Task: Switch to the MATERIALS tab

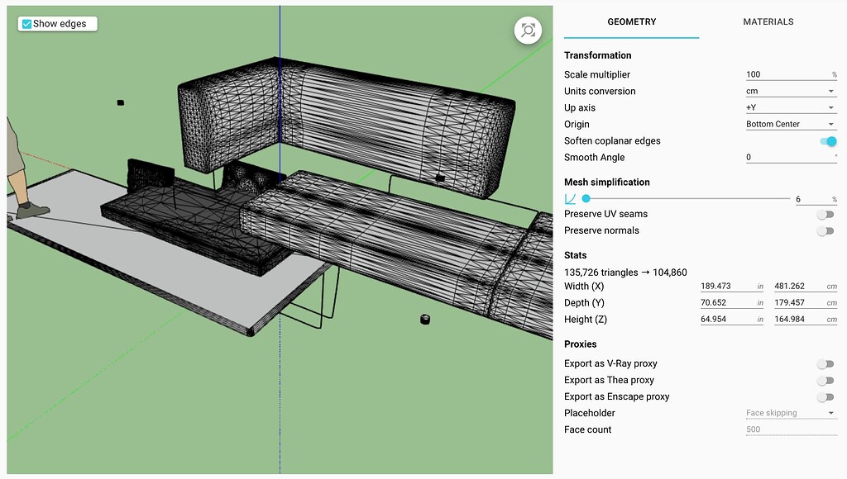Action: click(768, 22)
